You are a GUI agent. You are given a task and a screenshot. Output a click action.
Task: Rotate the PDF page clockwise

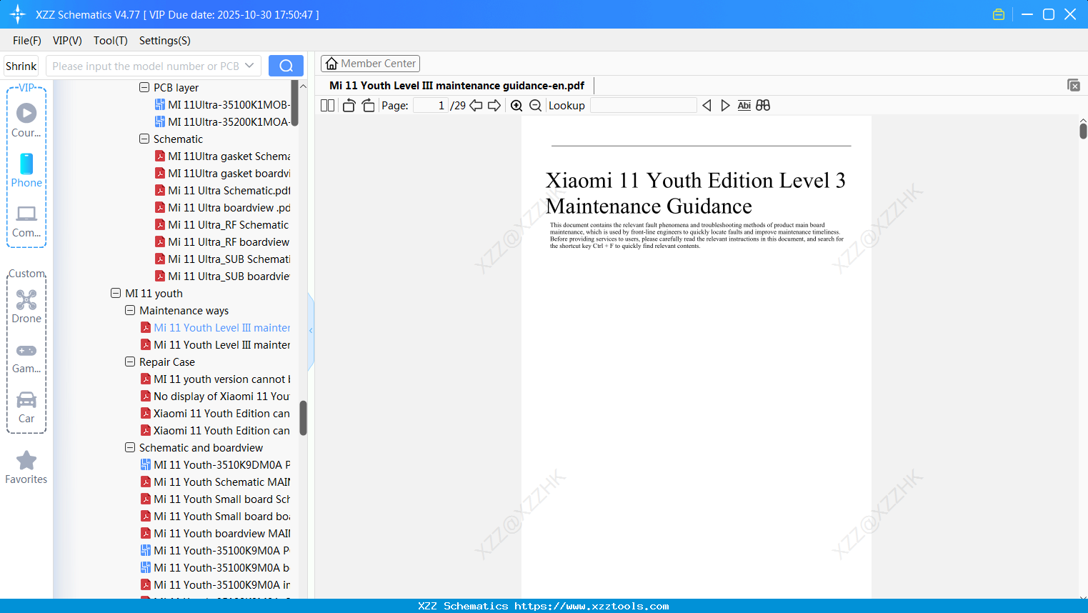coord(367,105)
